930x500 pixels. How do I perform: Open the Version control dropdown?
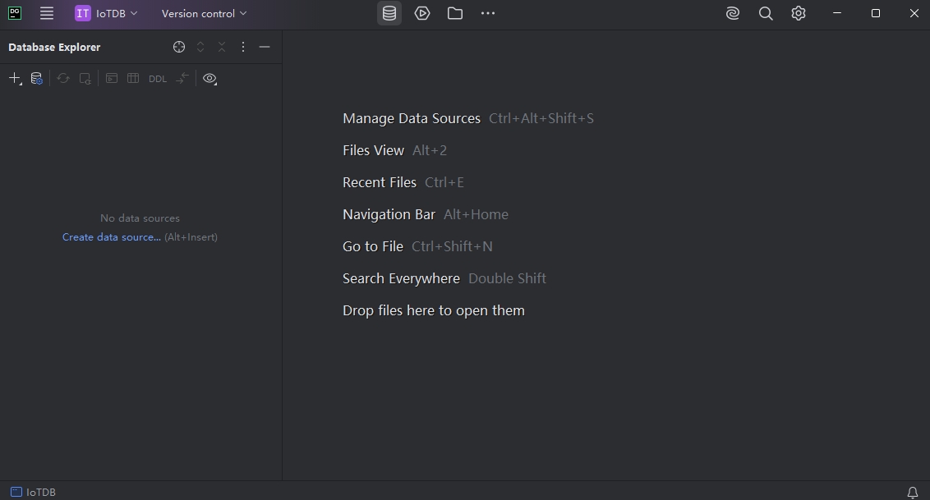[x=204, y=13]
